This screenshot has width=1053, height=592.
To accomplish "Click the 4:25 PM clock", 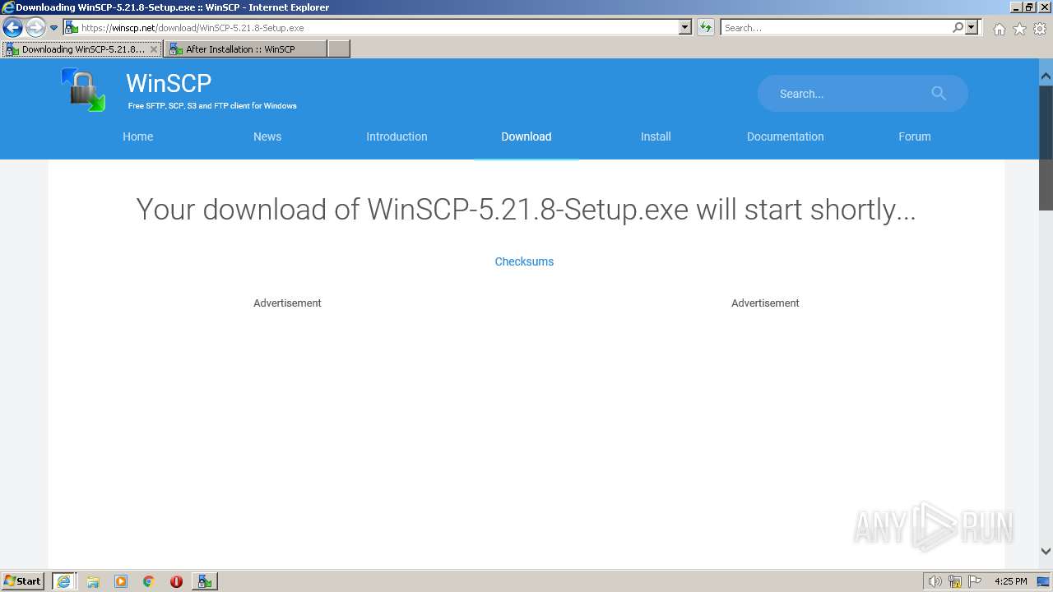I will (1010, 581).
